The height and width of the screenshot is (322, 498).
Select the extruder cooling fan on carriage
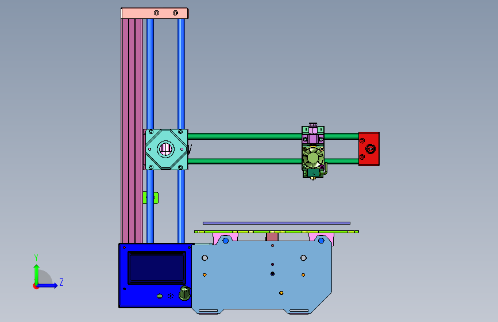313,158
